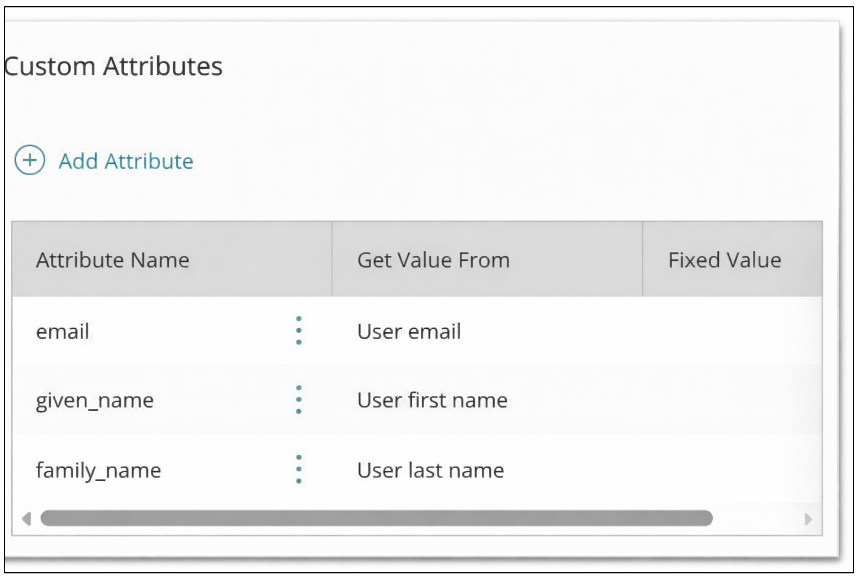The height and width of the screenshot is (579, 858).
Task: Select the User email value cell
Action: (487, 331)
